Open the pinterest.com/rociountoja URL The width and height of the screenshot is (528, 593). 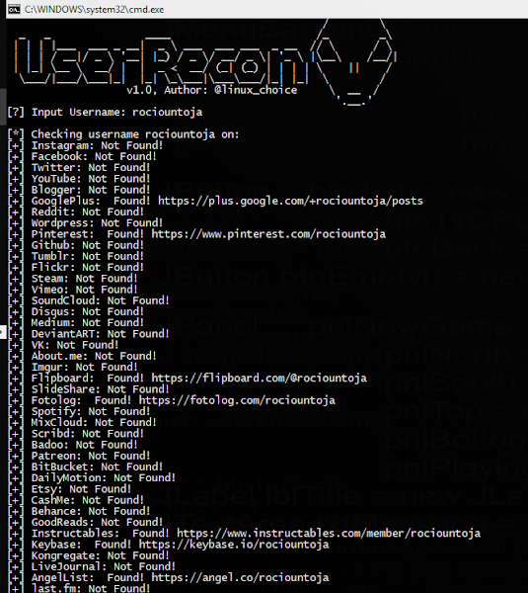coord(268,234)
